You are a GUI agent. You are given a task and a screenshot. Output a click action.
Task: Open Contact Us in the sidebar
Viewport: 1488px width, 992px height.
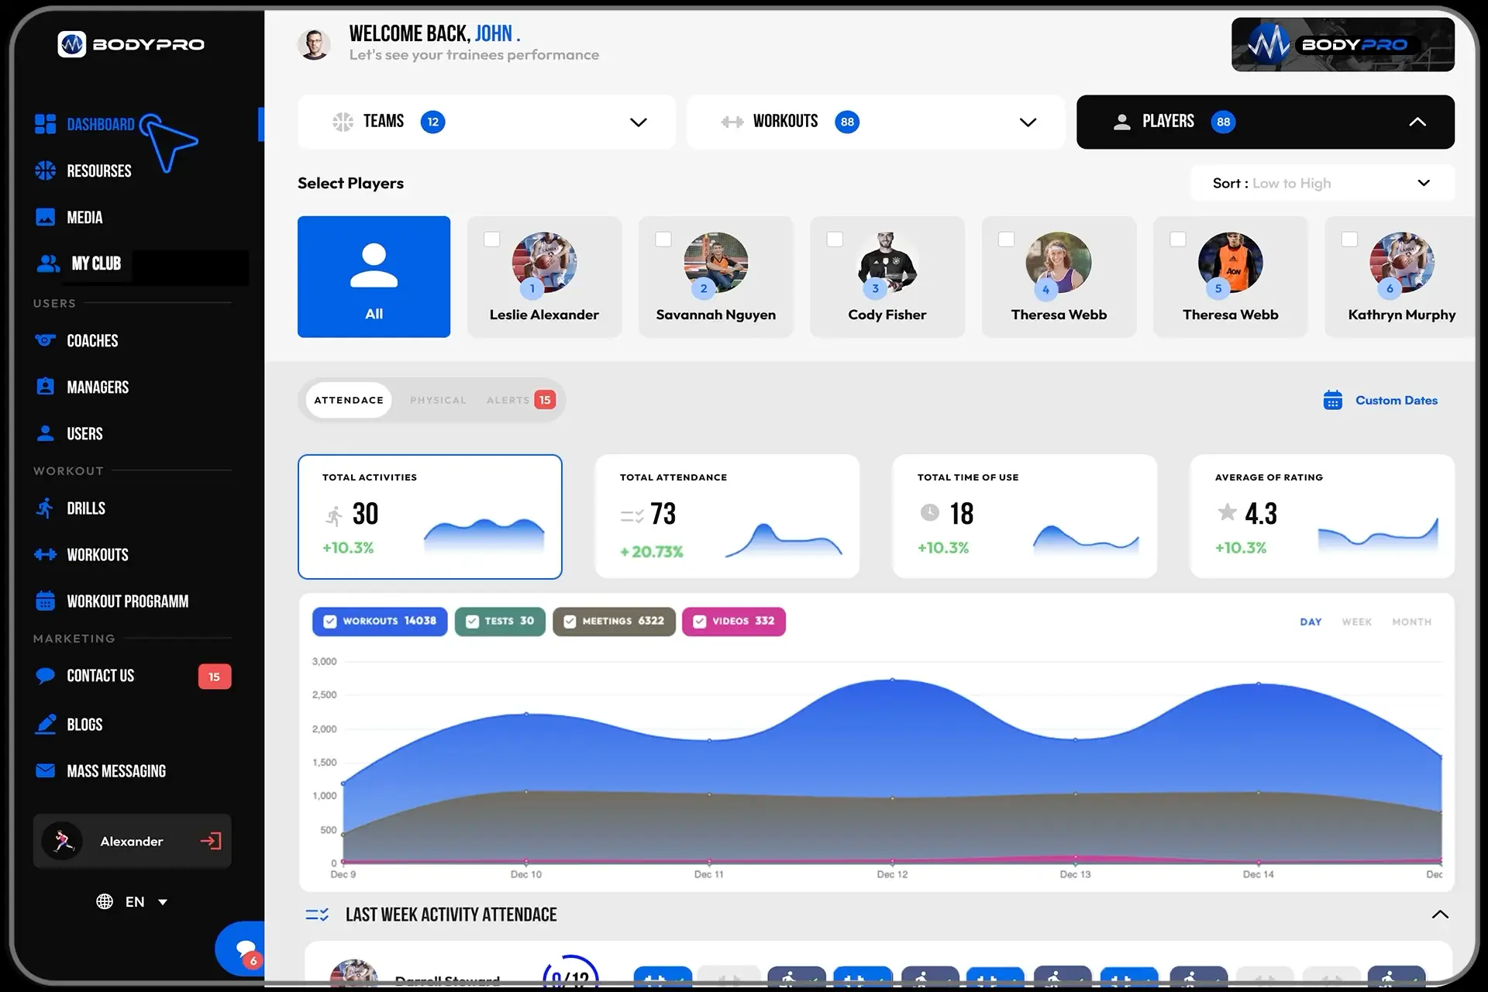101,676
